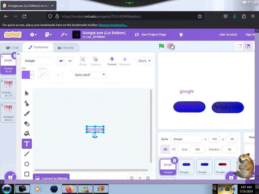Hide the sprite with crossed-eye icon
The image size is (259, 194).
(174, 149)
